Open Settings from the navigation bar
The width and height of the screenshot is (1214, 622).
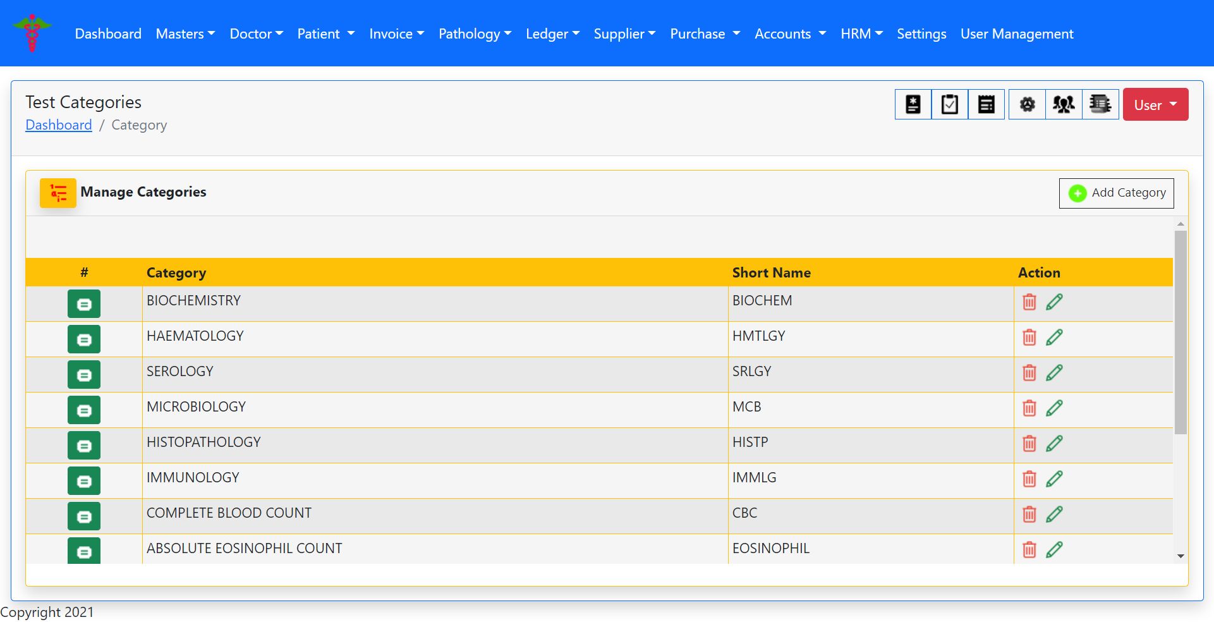pos(921,34)
